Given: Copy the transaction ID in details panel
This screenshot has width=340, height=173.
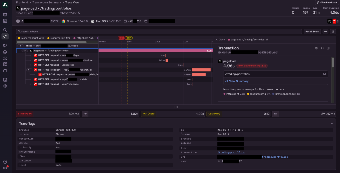Looking at the screenshot, I should 277,52.
